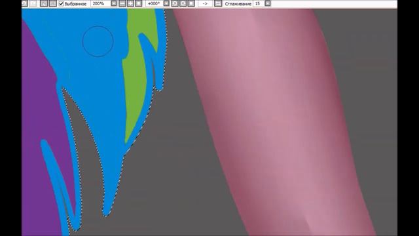Click the icon left of Сглаживание label

point(218,3)
